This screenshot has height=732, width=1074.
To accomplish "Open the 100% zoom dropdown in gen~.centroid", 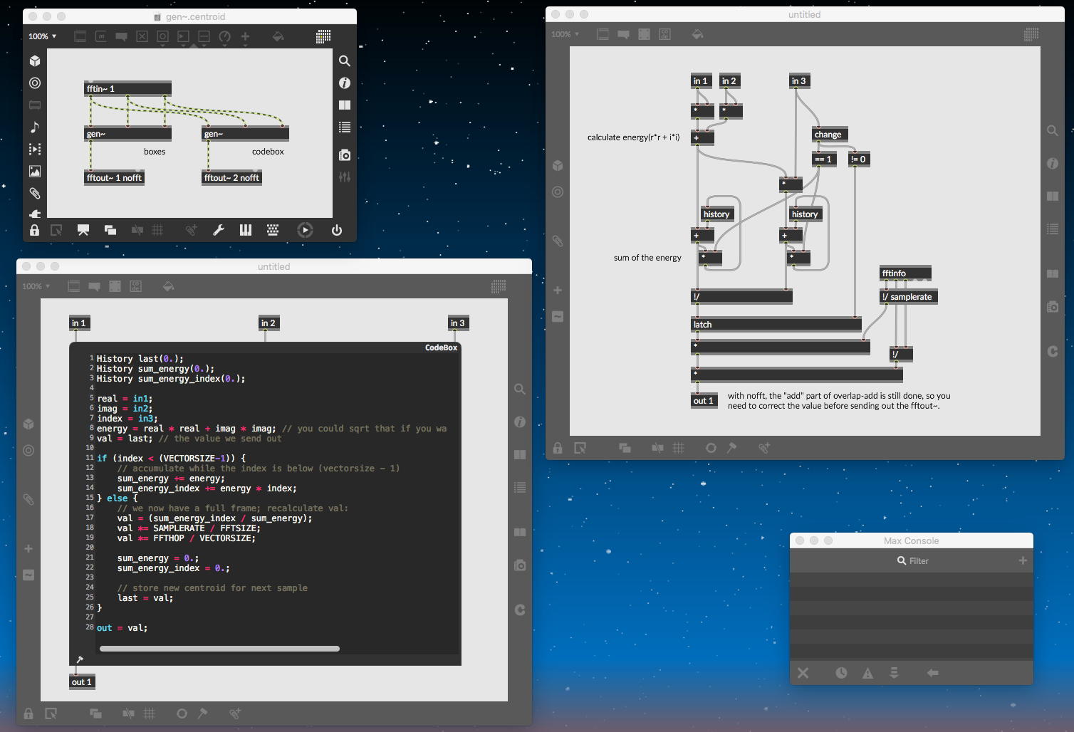I will pyautogui.click(x=42, y=36).
